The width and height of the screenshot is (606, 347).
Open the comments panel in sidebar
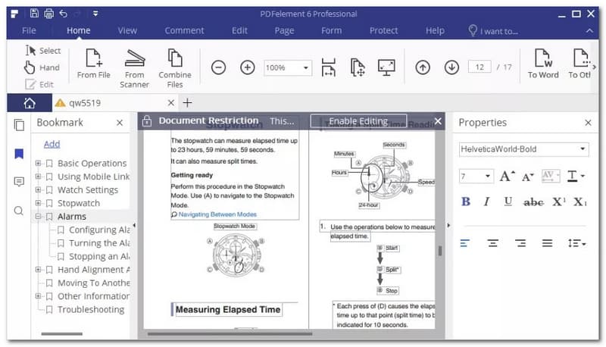pos(19,182)
